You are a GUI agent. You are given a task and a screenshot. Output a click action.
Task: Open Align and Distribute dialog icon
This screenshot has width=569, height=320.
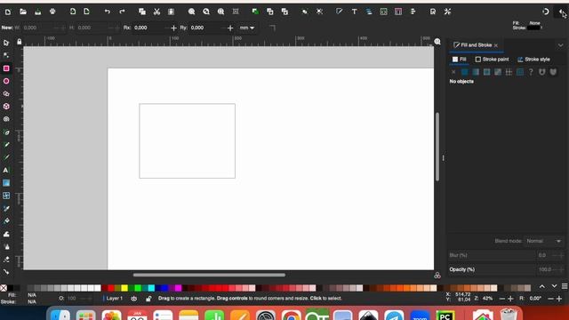[413, 12]
